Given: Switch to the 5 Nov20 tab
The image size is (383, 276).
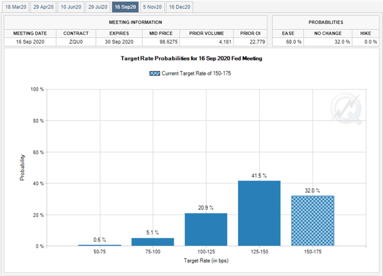Looking at the screenshot, I should tap(152, 7).
